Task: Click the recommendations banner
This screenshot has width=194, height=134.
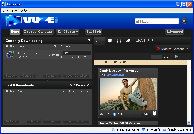Action: point(140,62)
